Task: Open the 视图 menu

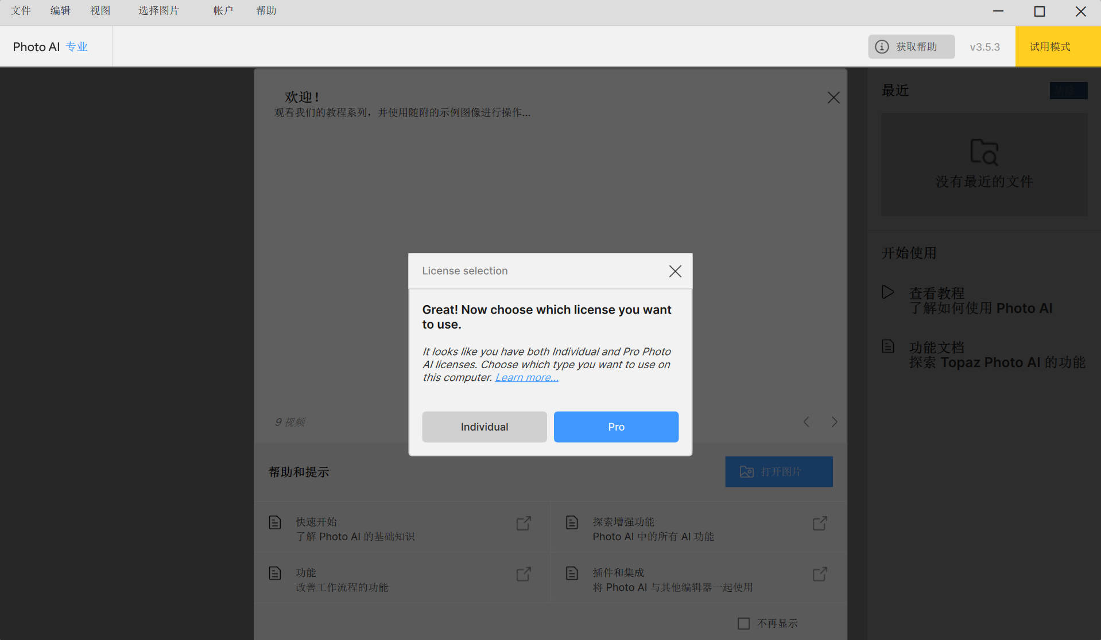Action: click(x=100, y=11)
